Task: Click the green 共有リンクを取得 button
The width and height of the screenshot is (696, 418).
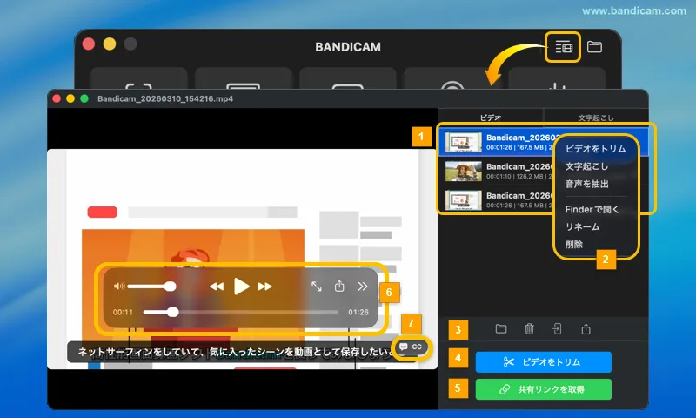Action: pyautogui.click(x=543, y=389)
